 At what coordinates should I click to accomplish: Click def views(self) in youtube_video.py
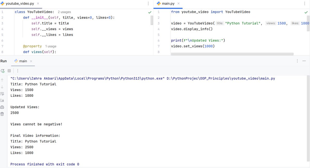40,52
